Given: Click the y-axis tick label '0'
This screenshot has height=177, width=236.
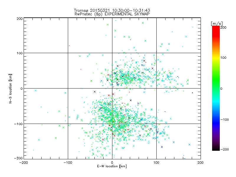Looking at the screenshot, I should point(22,88).
